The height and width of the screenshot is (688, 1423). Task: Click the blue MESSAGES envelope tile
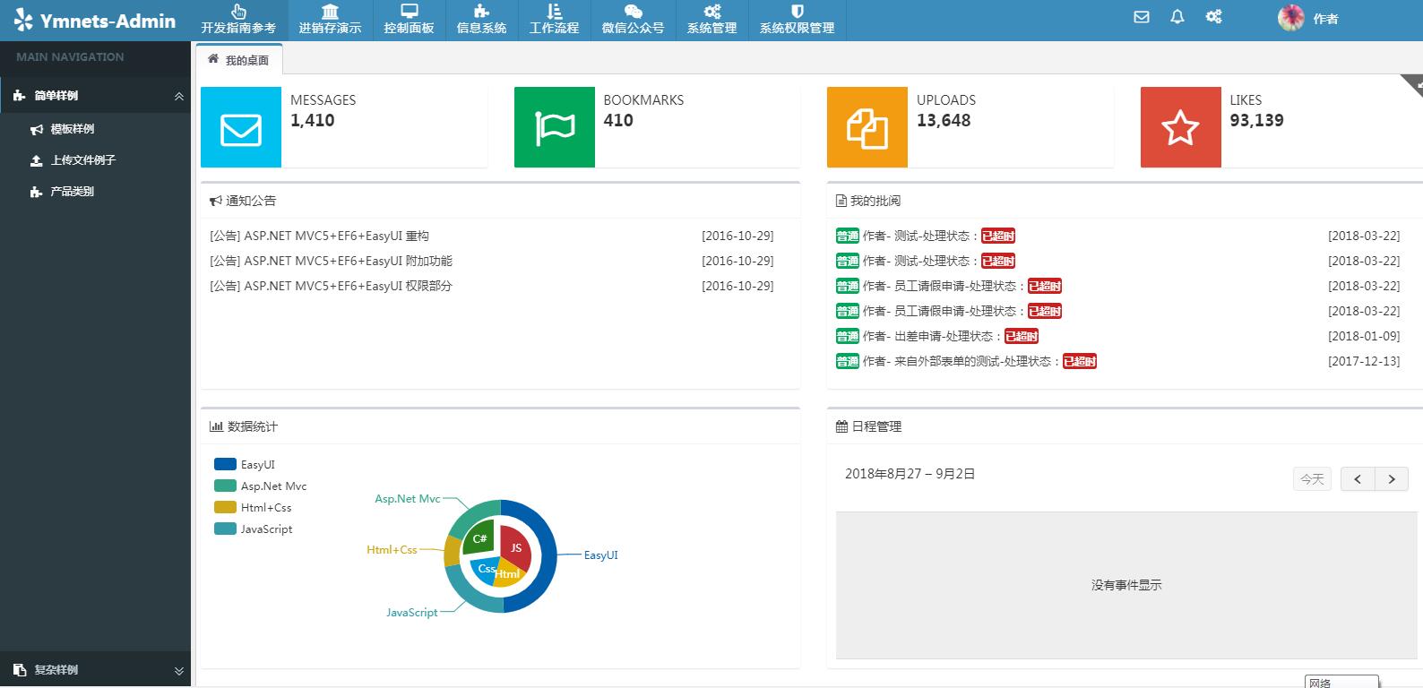(241, 127)
